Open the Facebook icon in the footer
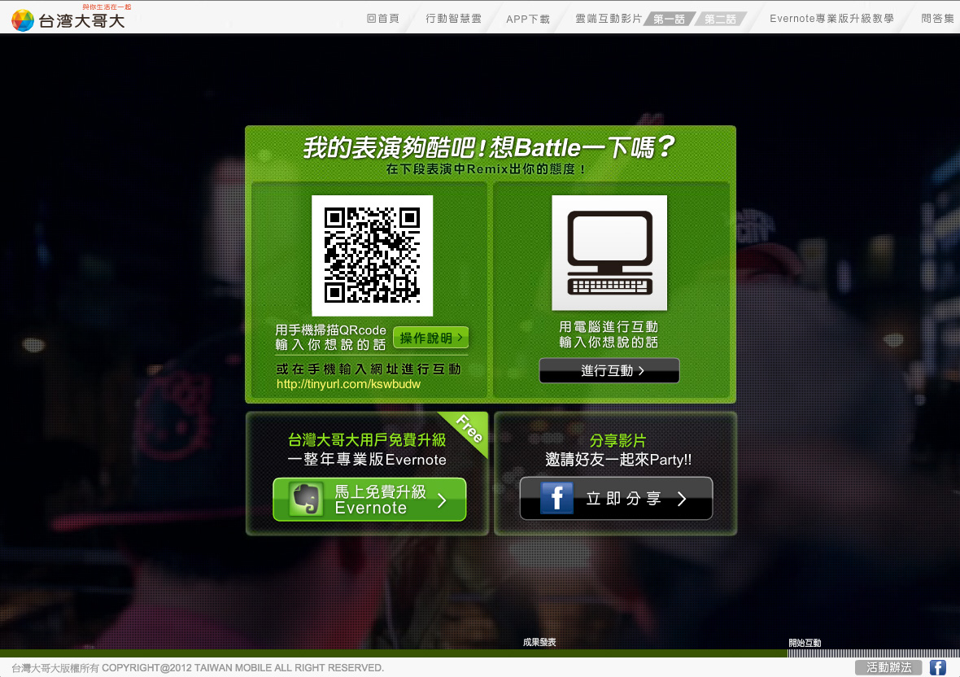 pos(937,667)
